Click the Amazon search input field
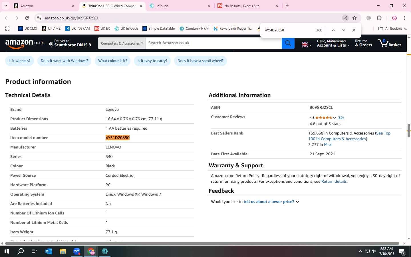The height and width of the screenshot is (257, 411). point(213,43)
